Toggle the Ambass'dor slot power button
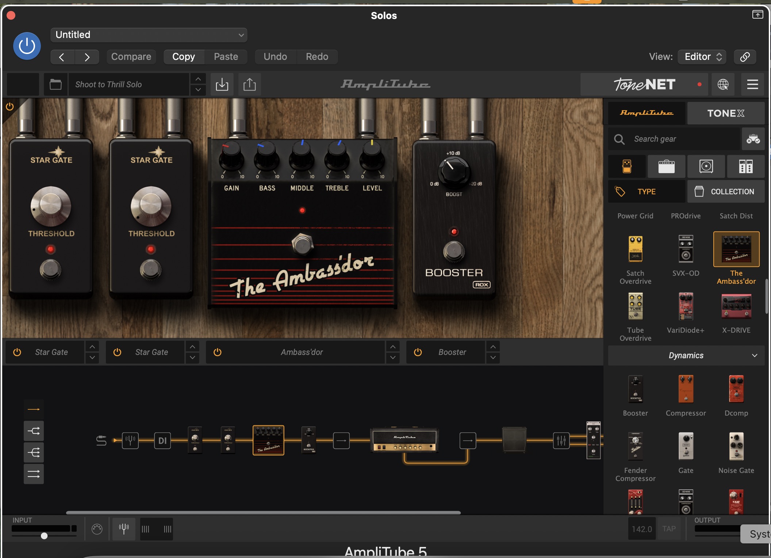 [x=218, y=352]
